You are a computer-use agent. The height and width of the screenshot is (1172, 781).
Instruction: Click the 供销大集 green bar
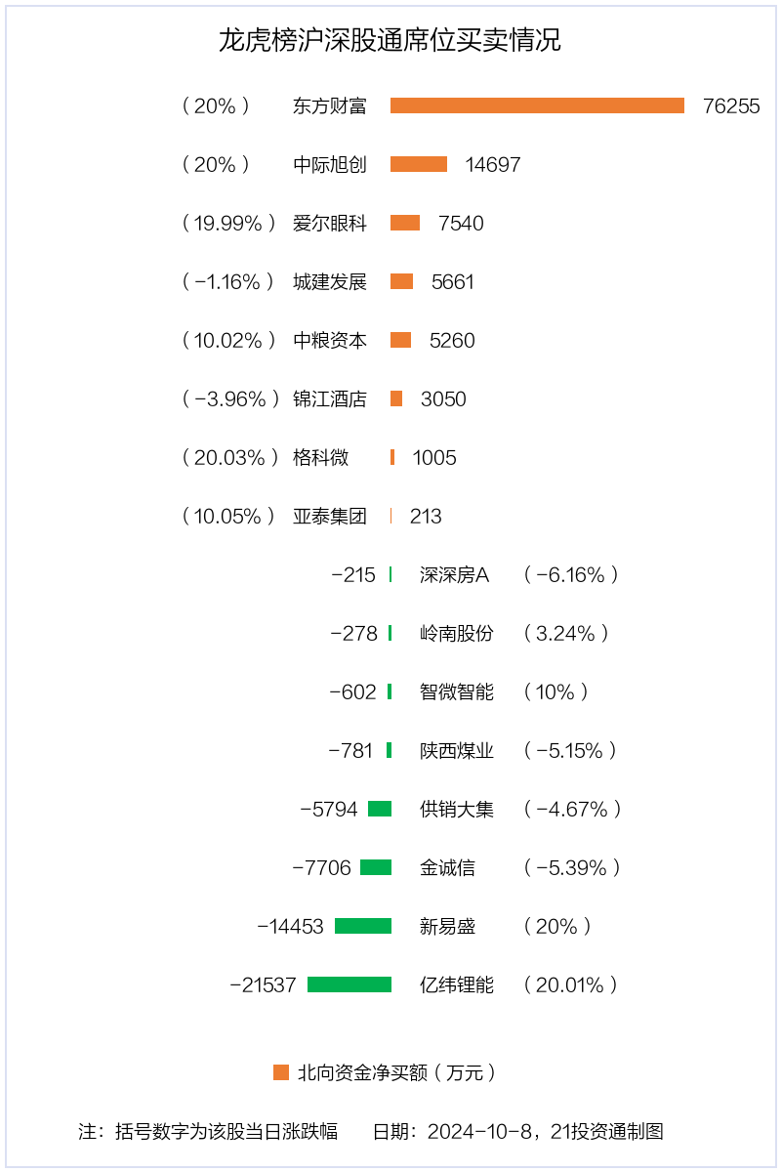point(380,809)
